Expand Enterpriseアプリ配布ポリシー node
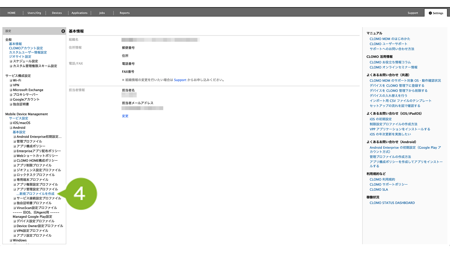The width and height of the screenshot is (450, 253). 15,151
